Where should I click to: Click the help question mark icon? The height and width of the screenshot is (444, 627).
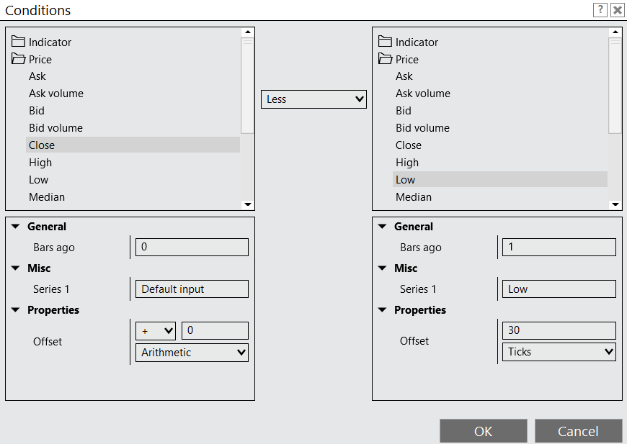coord(600,9)
